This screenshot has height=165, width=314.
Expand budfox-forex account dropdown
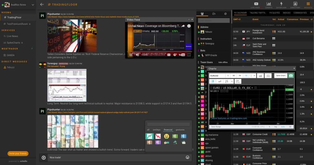33,5
